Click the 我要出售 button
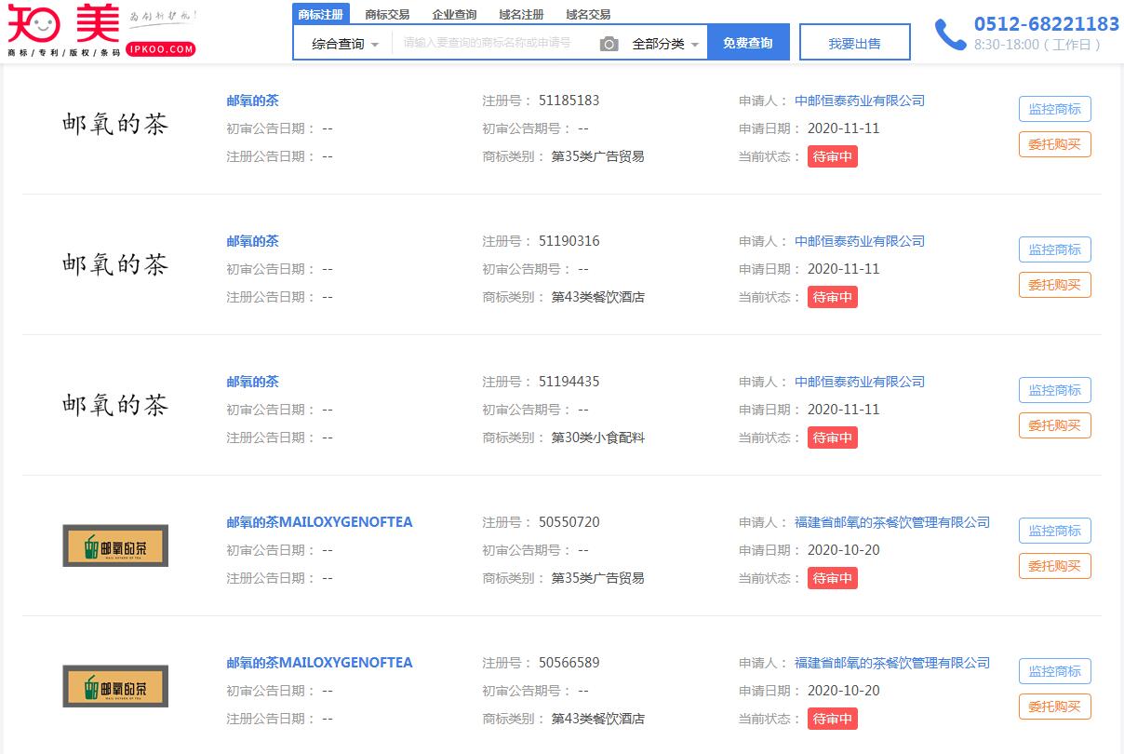This screenshot has width=1124, height=754. point(855,43)
